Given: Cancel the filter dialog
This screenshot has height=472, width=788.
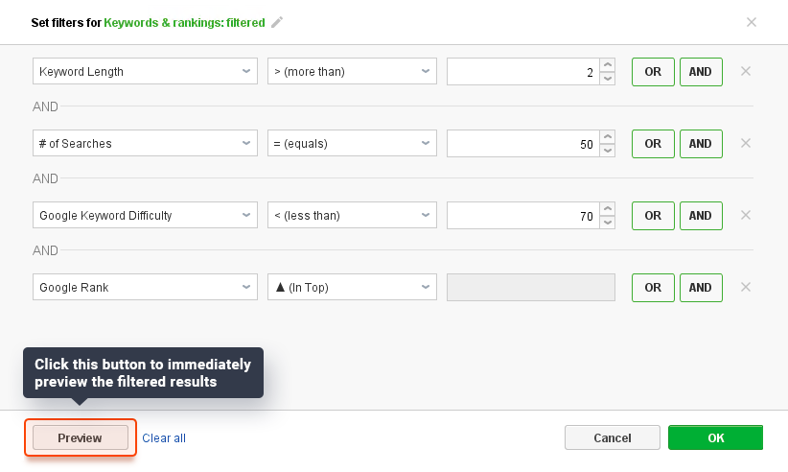Looking at the screenshot, I should click(613, 437).
